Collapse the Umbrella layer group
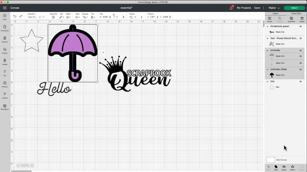The width and height of the screenshot is (307, 172). click(268, 50)
